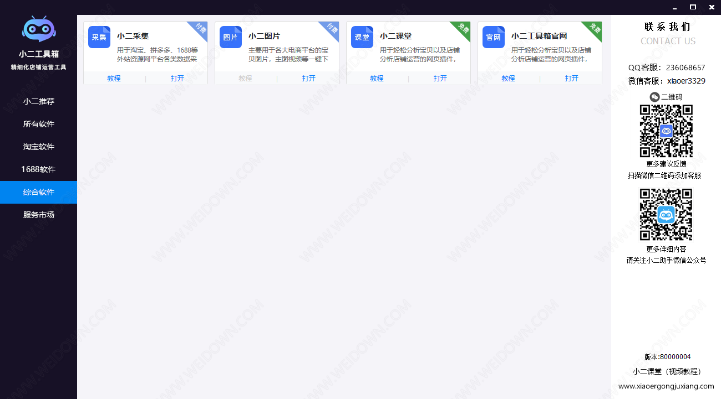721x399 pixels.
Task: Open 教程 for 小二采集
Action: pos(114,79)
